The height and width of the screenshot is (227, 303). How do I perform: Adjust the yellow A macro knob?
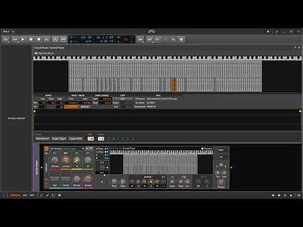click(x=77, y=160)
